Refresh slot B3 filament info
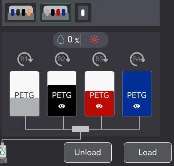 pos(100,59)
